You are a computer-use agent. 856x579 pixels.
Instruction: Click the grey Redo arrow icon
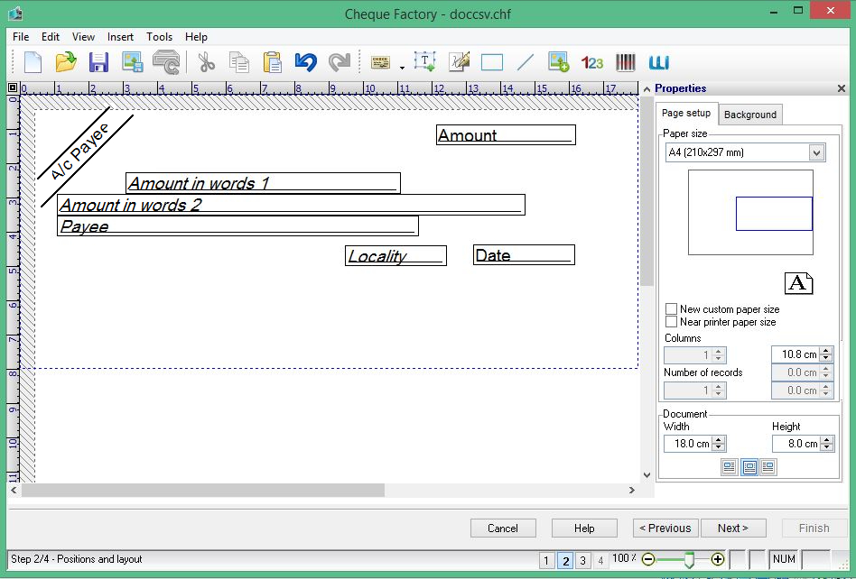pos(339,62)
